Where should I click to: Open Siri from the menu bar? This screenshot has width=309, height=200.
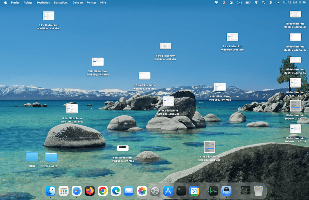pos(278,3)
